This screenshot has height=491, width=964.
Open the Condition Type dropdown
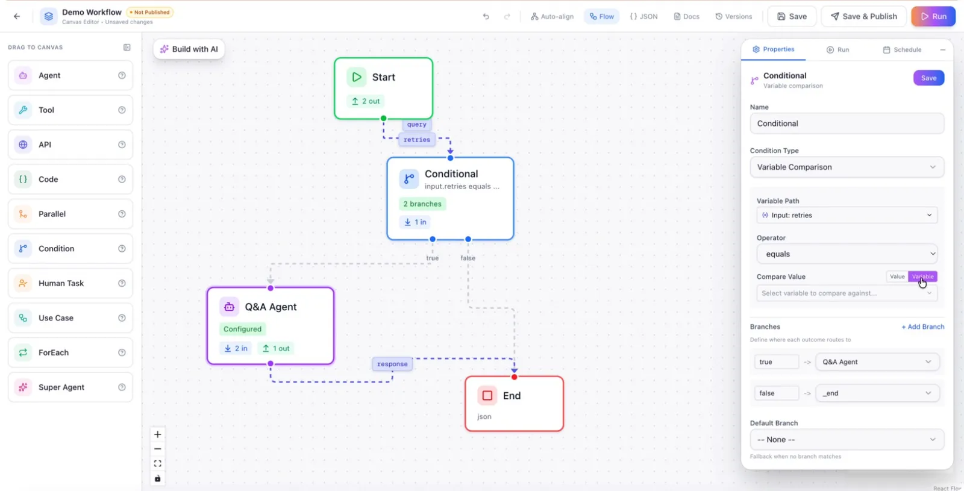847,167
